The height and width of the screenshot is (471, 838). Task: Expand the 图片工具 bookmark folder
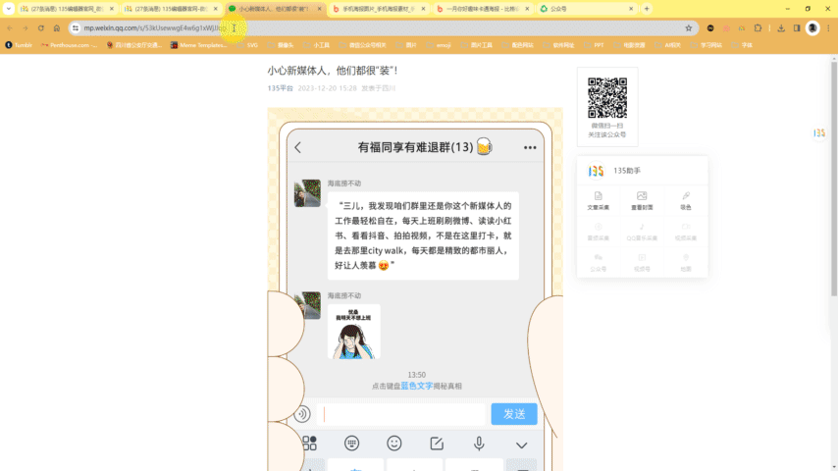click(x=477, y=45)
